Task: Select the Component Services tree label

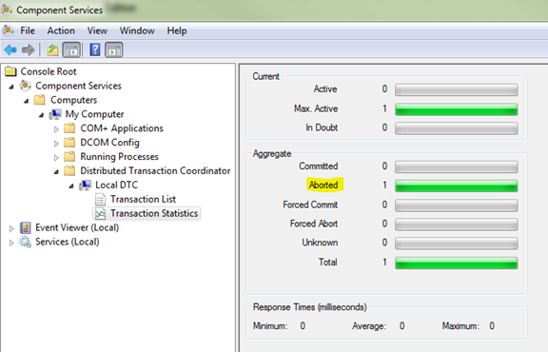Action: (78, 86)
